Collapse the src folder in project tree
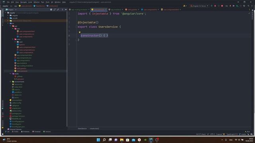The width and height of the screenshot is (255, 143). click(x=8, y=23)
